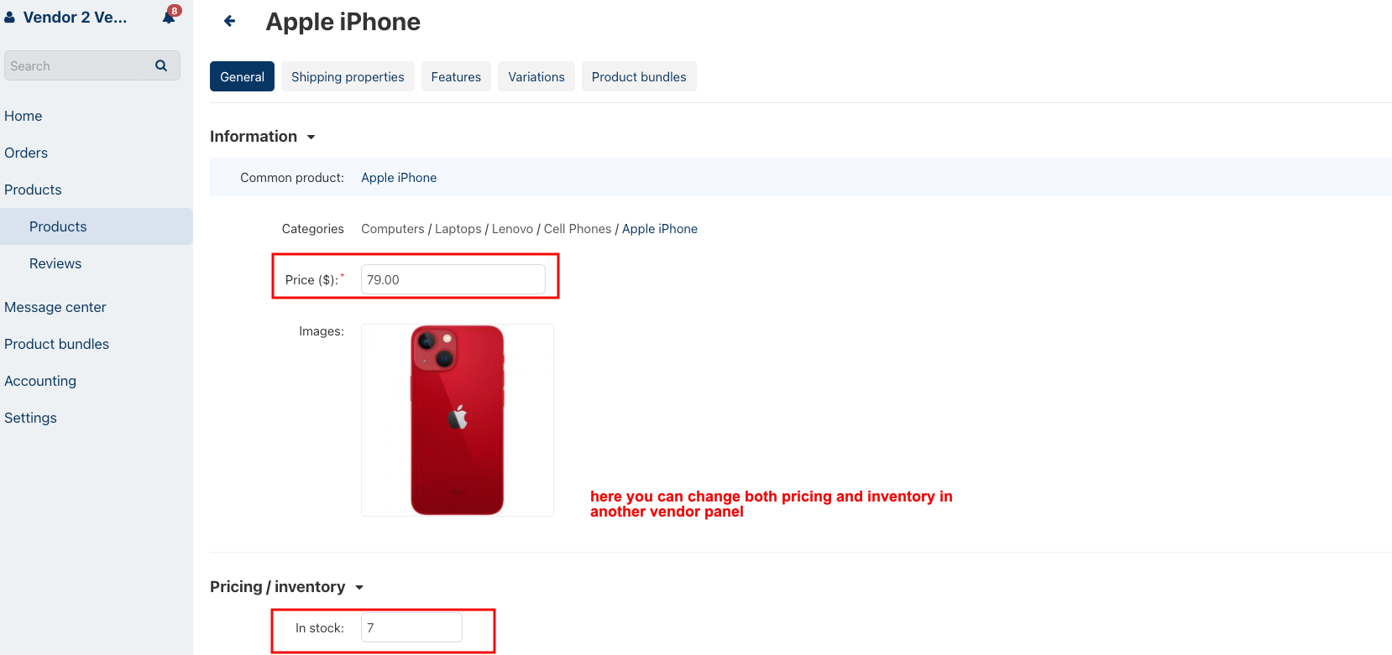
Task: Go to Orders in the sidebar
Action: (x=26, y=153)
